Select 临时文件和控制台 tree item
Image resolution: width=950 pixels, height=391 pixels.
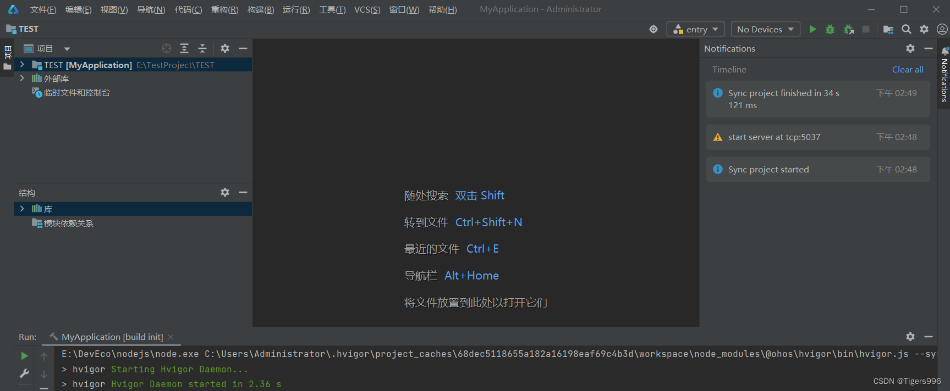click(x=77, y=92)
